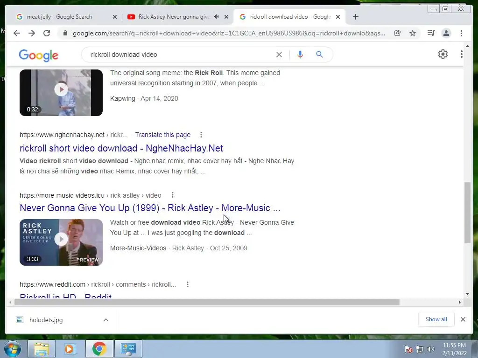Open the Control Panel taskbar item
Screen dimensions: 478x358
click(x=128, y=349)
